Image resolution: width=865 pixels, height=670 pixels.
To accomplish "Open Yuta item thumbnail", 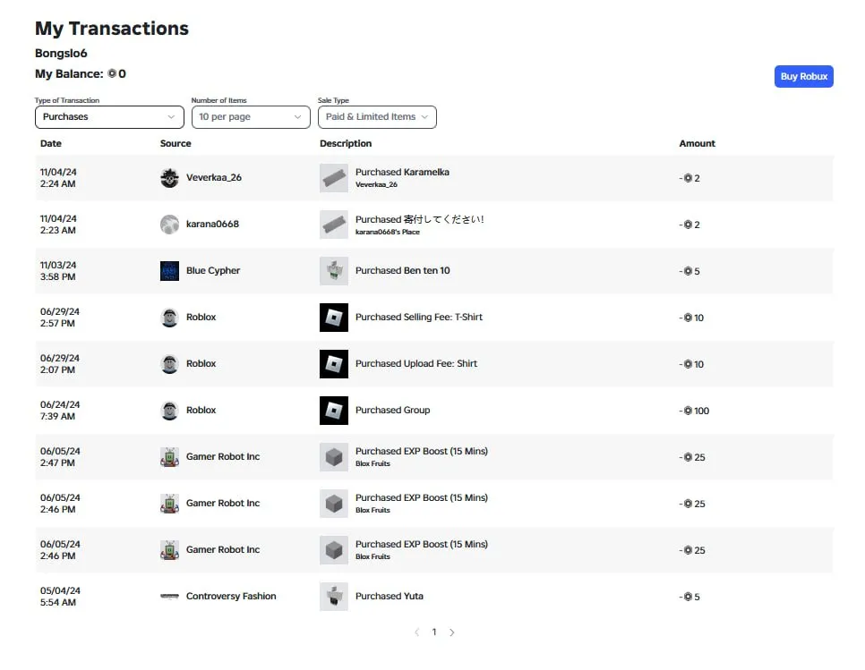I will pyautogui.click(x=334, y=596).
